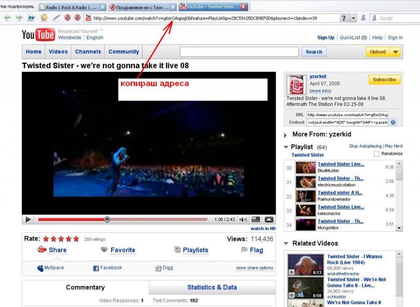
Task: Go back with the browser back arrow
Action: pos(7,18)
